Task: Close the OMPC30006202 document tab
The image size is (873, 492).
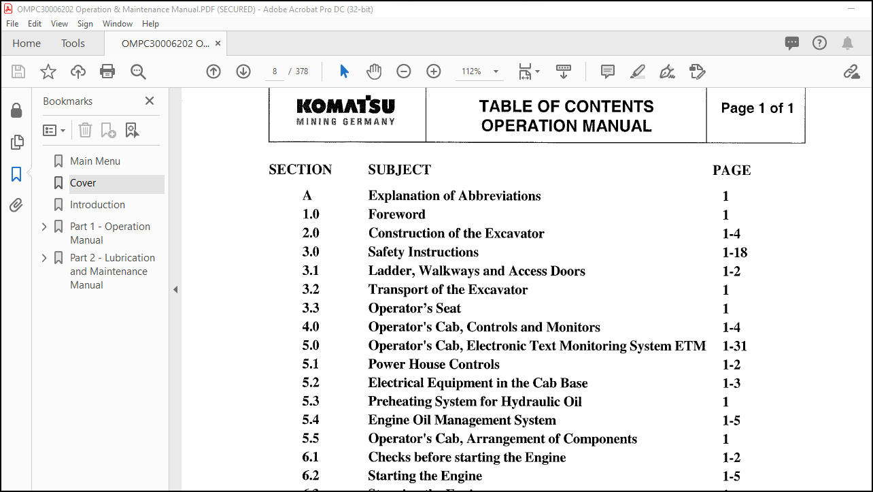Action: (x=218, y=43)
